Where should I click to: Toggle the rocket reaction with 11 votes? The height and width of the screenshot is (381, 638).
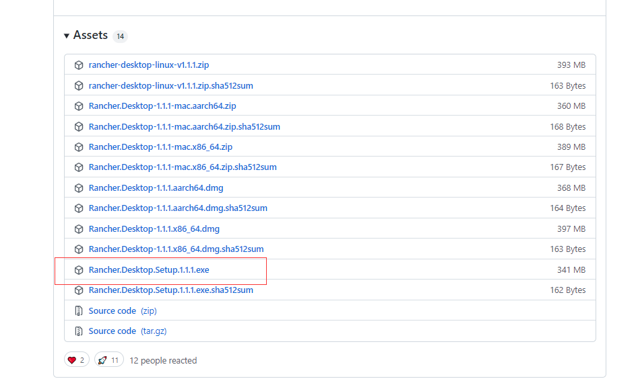click(109, 360)
